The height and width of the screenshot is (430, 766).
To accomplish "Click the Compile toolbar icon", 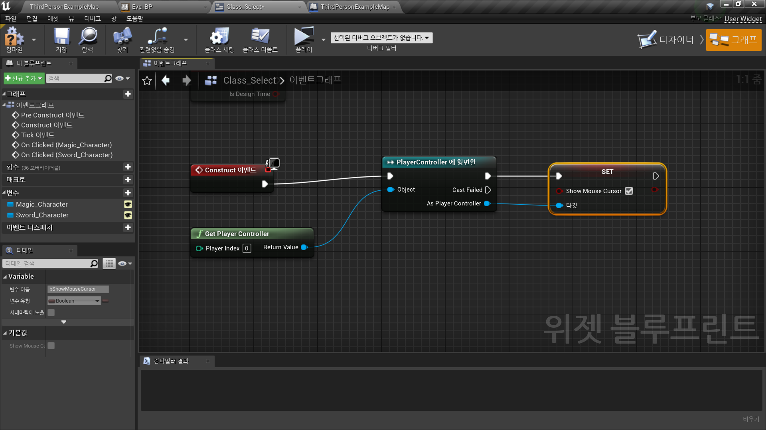I will click(x=14, y=38).
